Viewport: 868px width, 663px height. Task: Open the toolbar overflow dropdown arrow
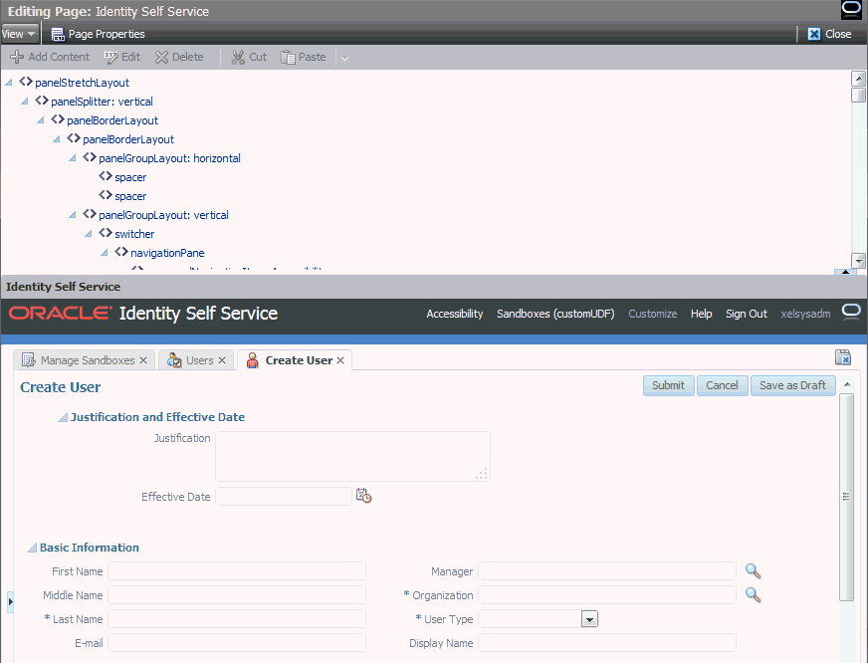(x=344, y=58)
